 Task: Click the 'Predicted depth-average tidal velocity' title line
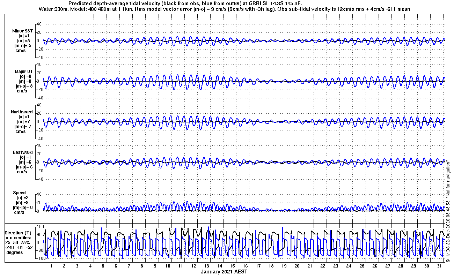point(185,3)
